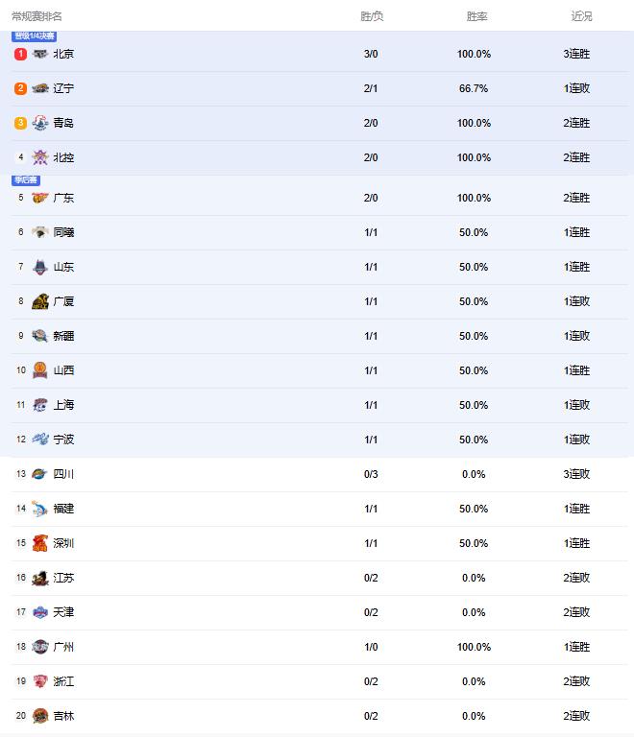Click the 胜/负 column header

371,16
